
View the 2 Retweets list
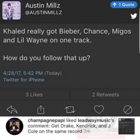[106, 95]
